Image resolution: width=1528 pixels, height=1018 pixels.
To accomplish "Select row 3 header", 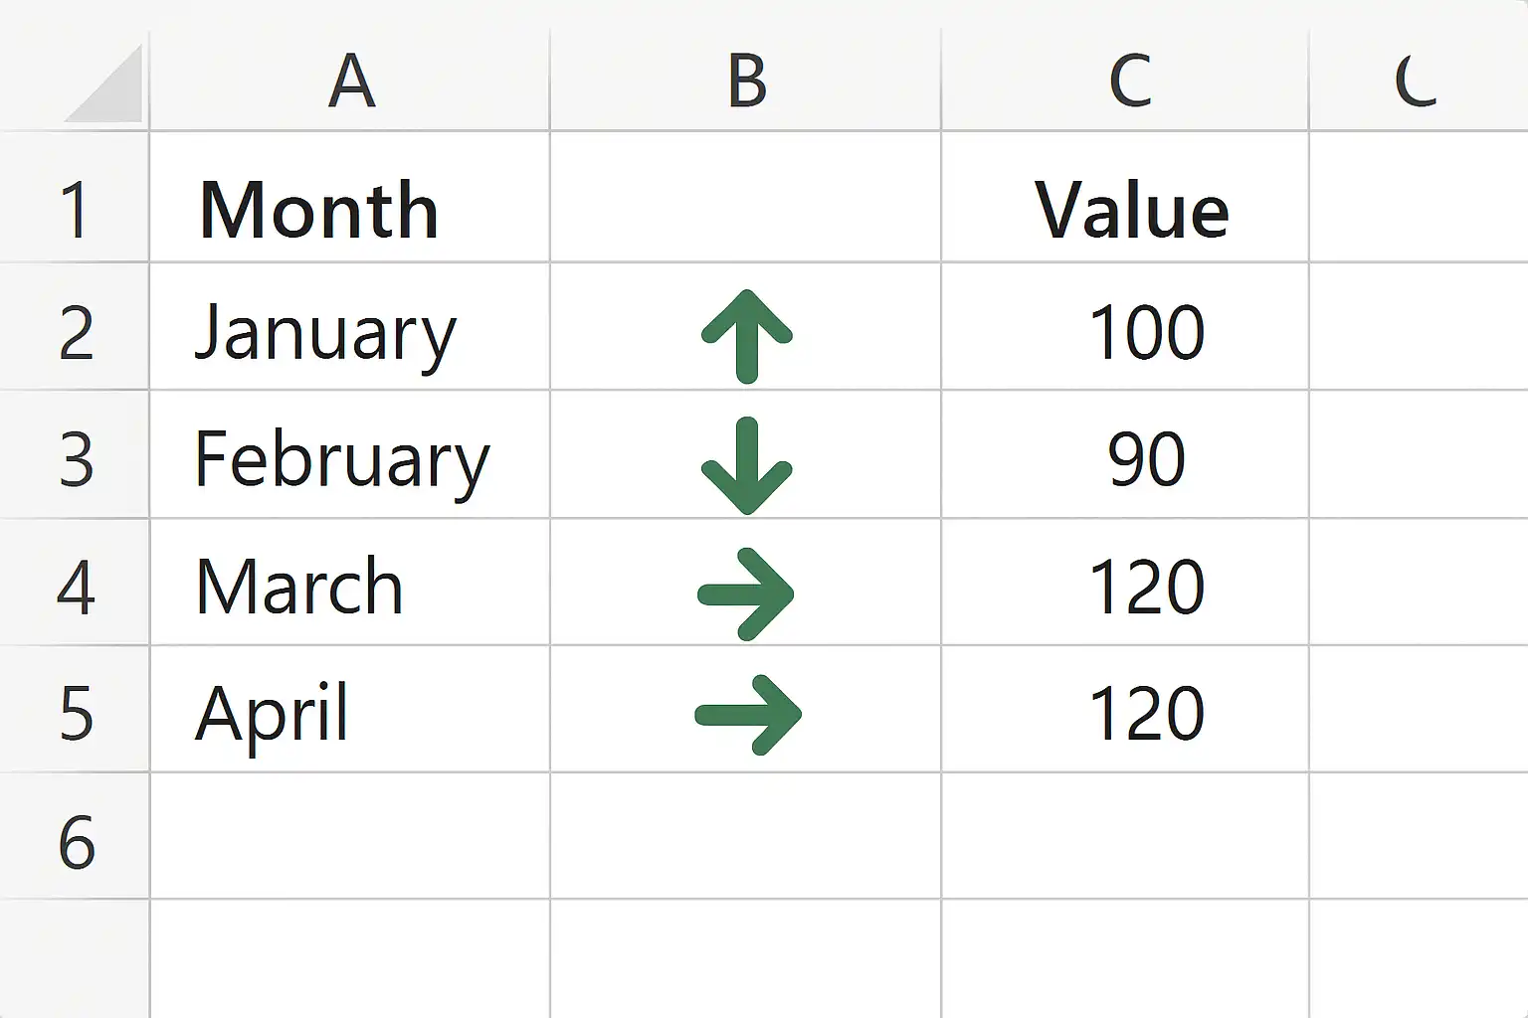I will tap(75, 455).
